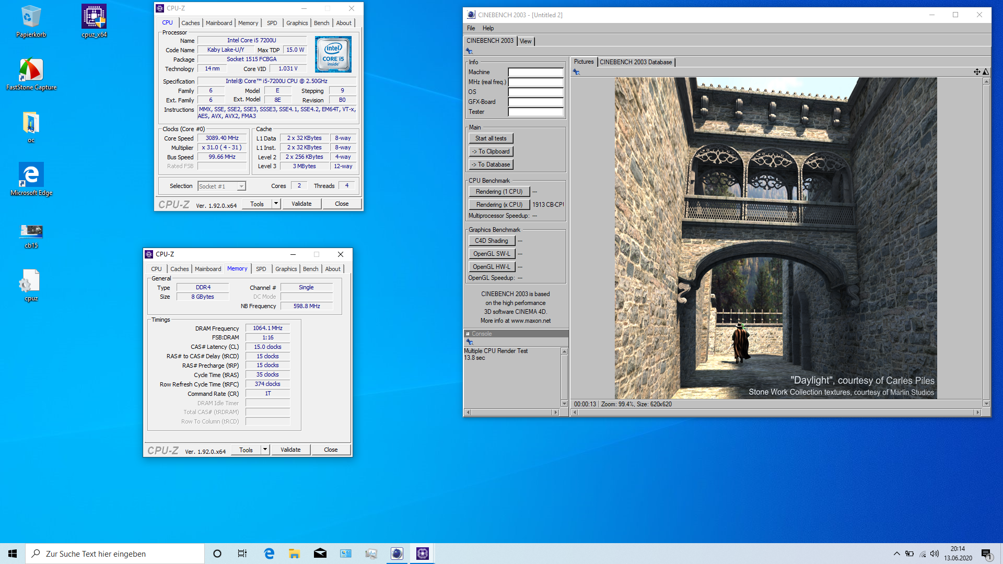Open the Windows Start menu
Image resolution: width=1003 pixels, height=564 pixels.
13,554
